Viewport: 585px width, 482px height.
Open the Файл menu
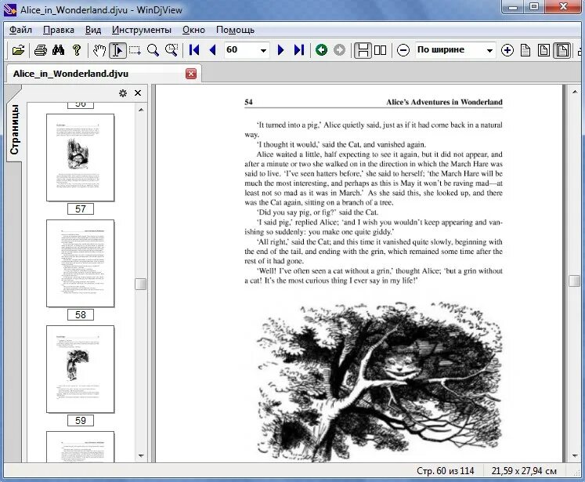20,30
